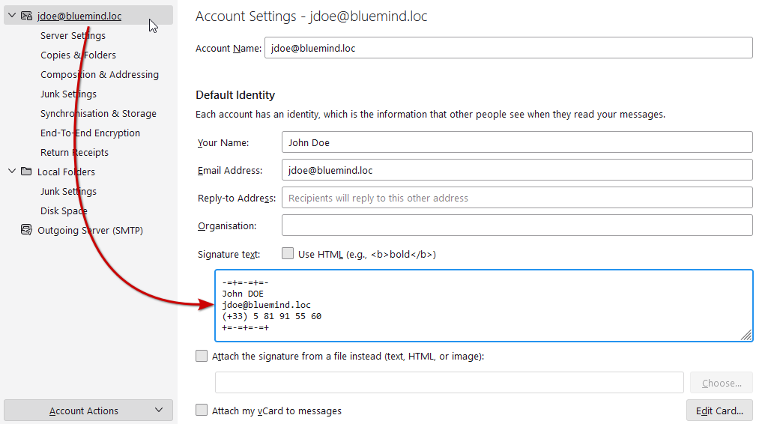This screenshot has height=424, width=759.
Task: Collapse the Local Folders tree
Action: [11, 172]
